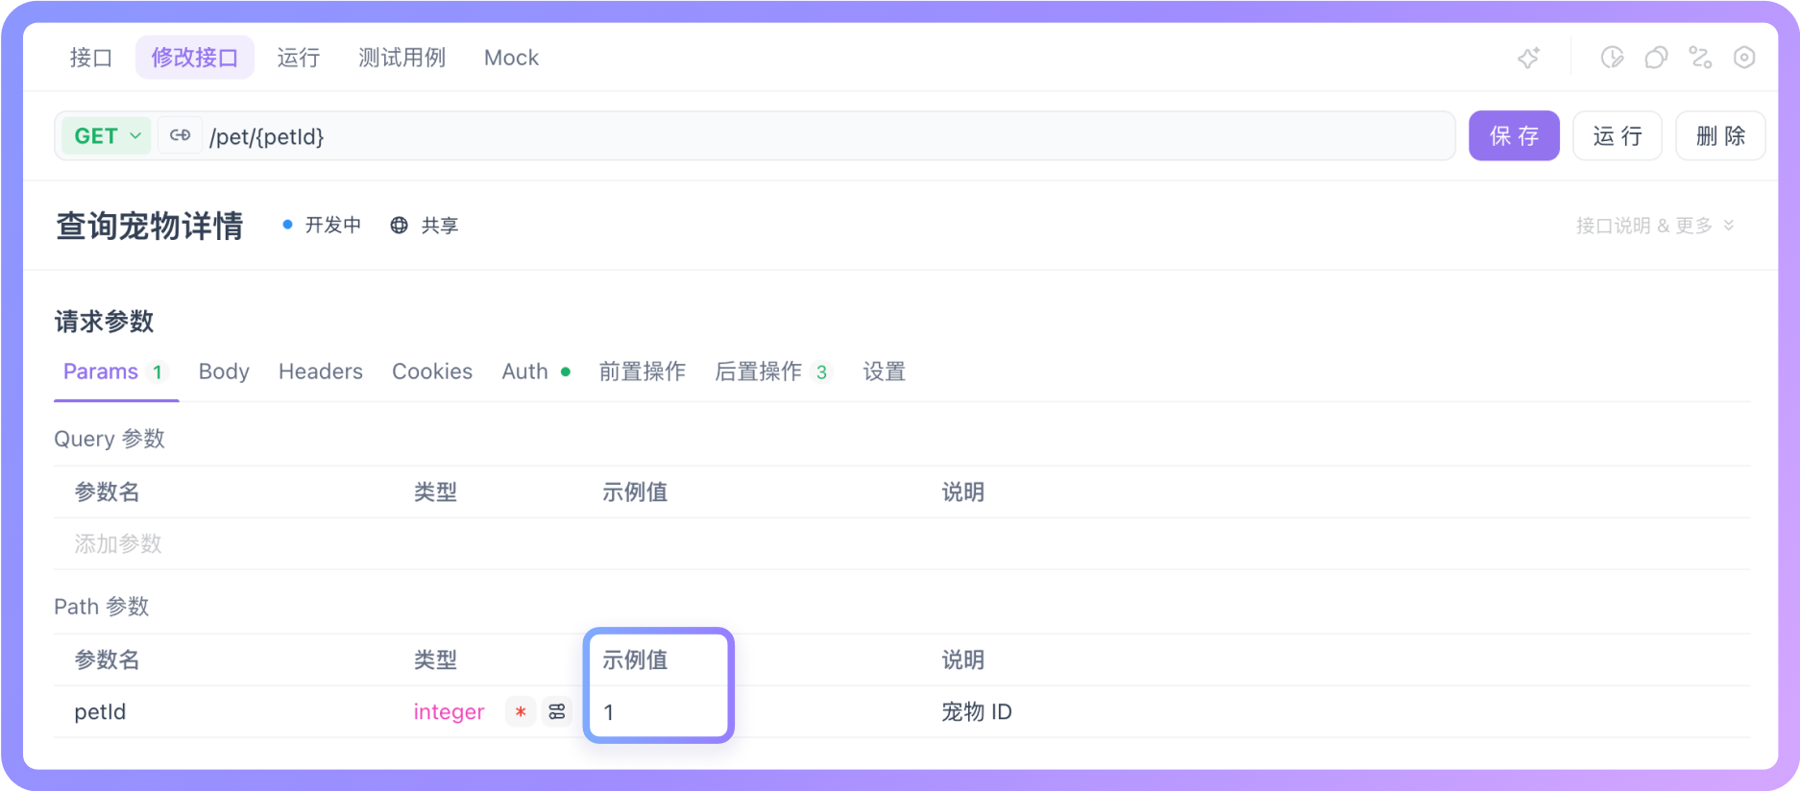
Task: Click the petId parameter name cell
Action: click(100, 711)
